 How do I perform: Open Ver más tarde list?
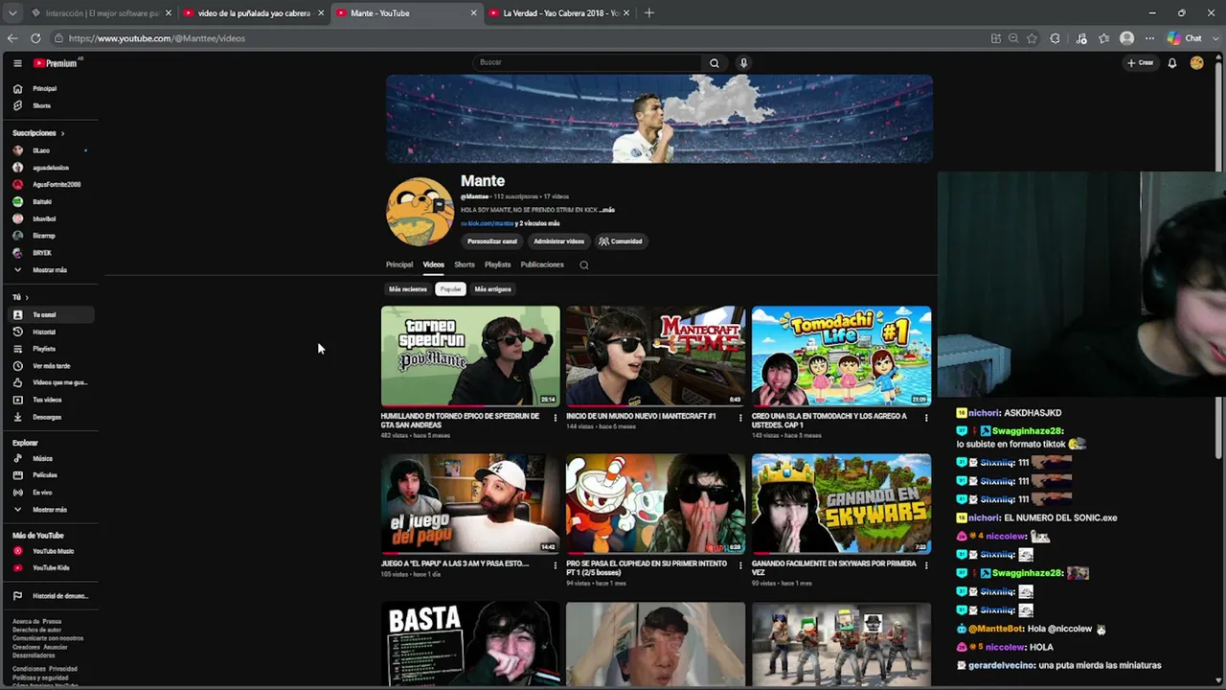click(x=52, y=366)
